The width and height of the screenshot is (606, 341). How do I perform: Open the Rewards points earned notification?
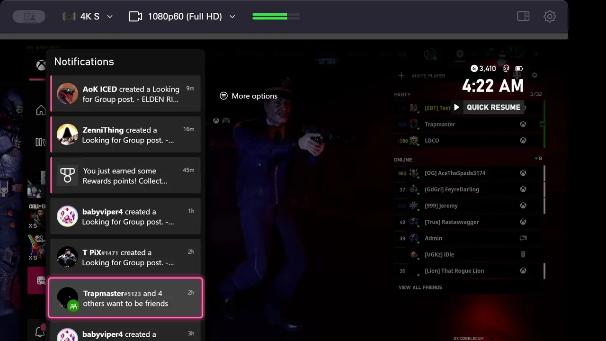click(125, 175)
